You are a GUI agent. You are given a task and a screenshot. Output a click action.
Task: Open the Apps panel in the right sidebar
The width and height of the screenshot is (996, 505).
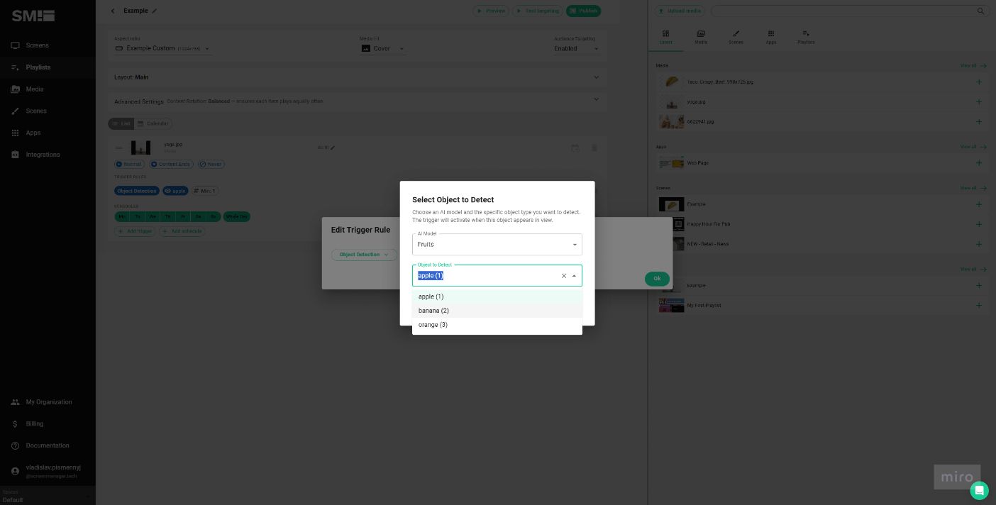click(771, 35)
